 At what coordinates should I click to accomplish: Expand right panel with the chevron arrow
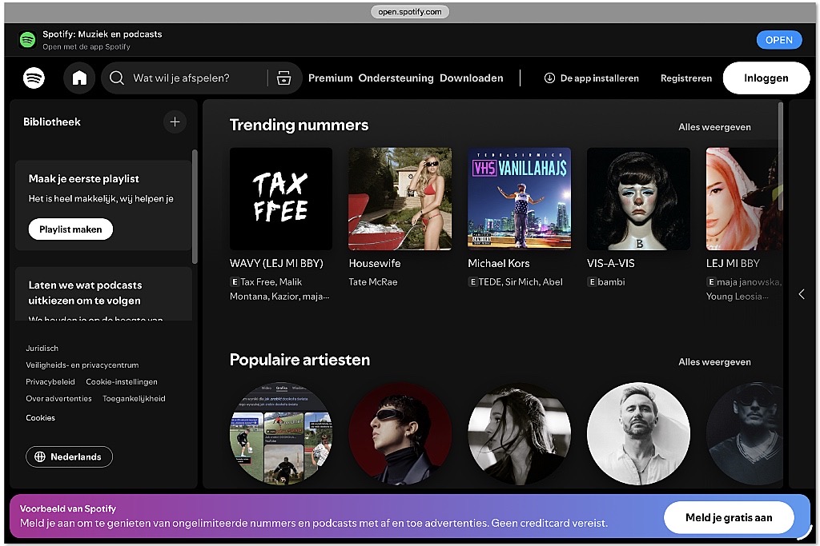[802, 294]
